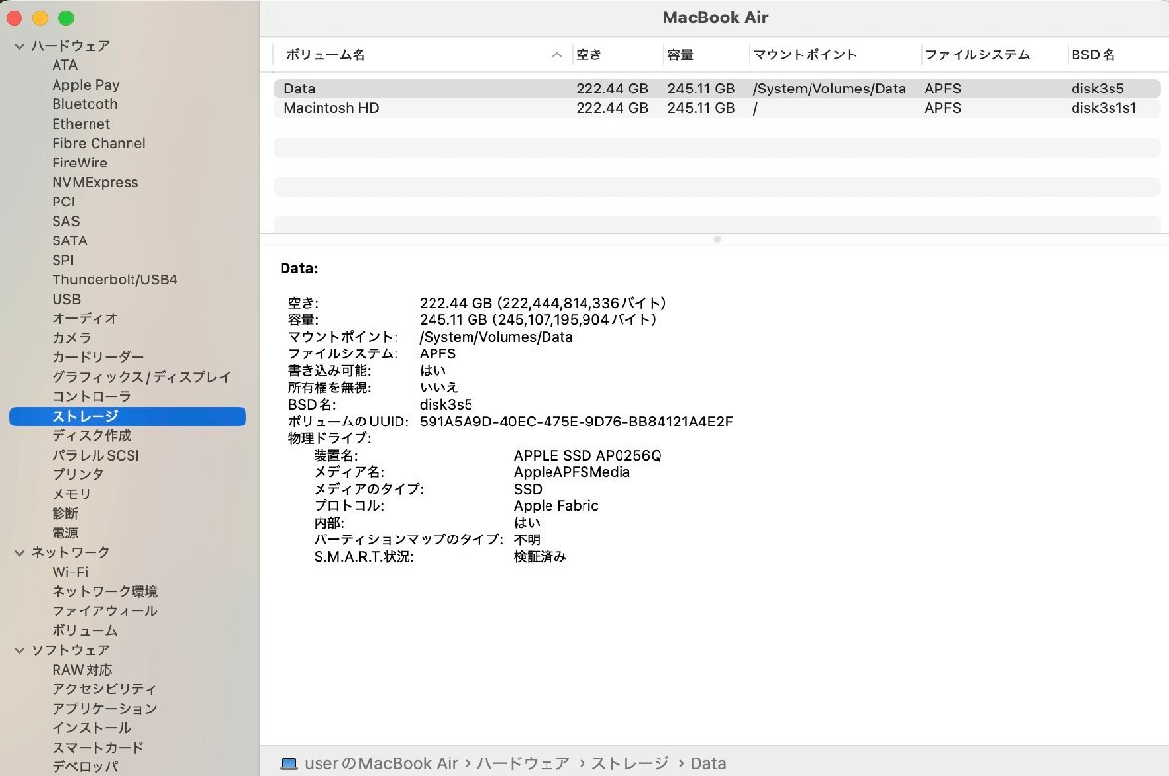Viewport: 1169px width, 776px height.
Task: Click disk3s1s1 in BSD名 column
Action: 1104,108
